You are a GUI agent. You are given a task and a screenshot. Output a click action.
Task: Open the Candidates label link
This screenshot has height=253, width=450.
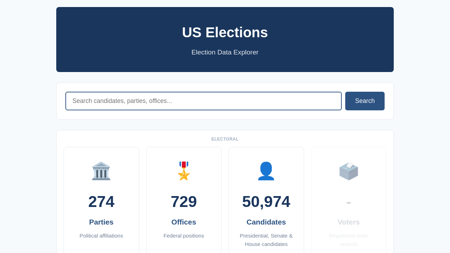(266, 222)
